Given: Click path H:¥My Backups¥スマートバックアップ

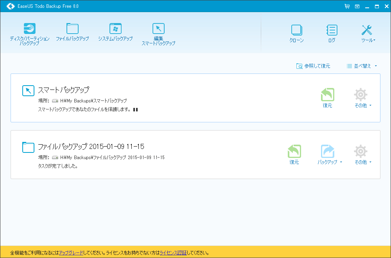Looking at the screenshot, I should tap(93, 101).
